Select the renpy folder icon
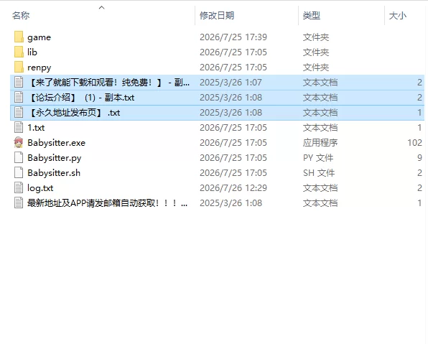 pyautogui.click(x=19, y=68)
